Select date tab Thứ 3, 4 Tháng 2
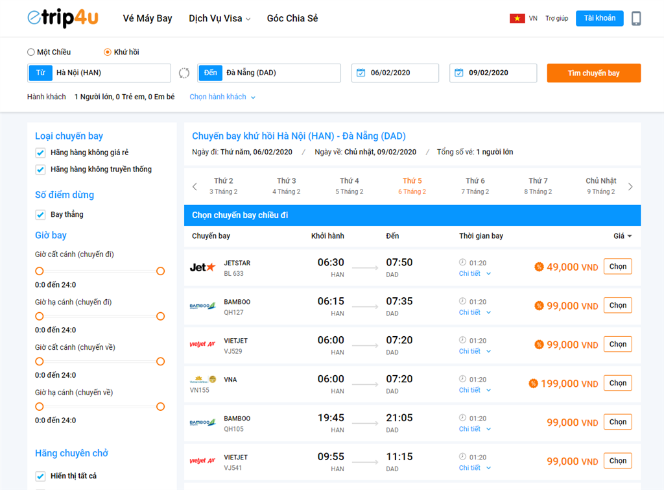Image resolution: width=664 pixels, height=490 pixels. coord(286,186)
